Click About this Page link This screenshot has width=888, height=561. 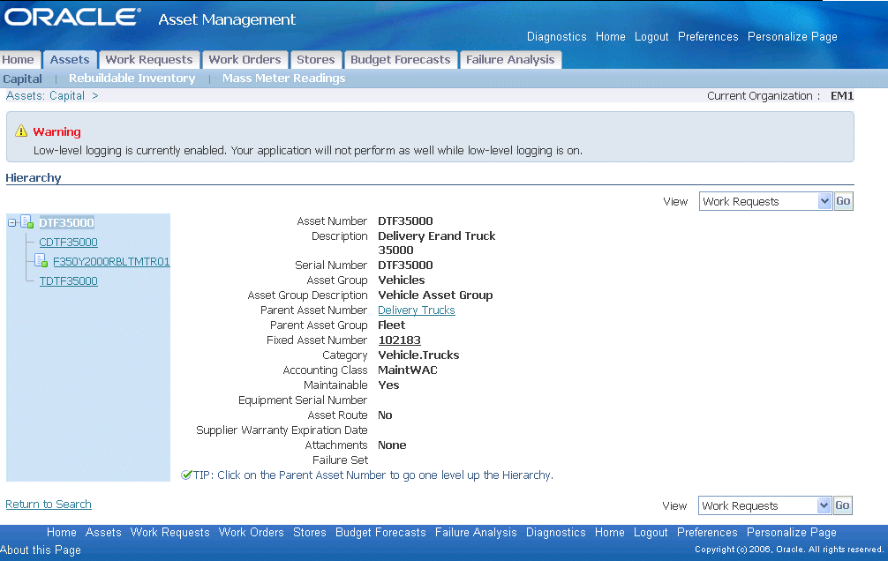pyautogui.click(x=41, y=550)
